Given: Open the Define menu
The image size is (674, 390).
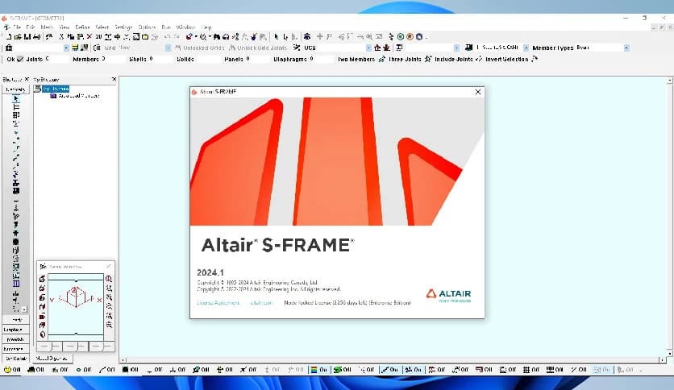Looking at the screenshot, I should point(82,27).
